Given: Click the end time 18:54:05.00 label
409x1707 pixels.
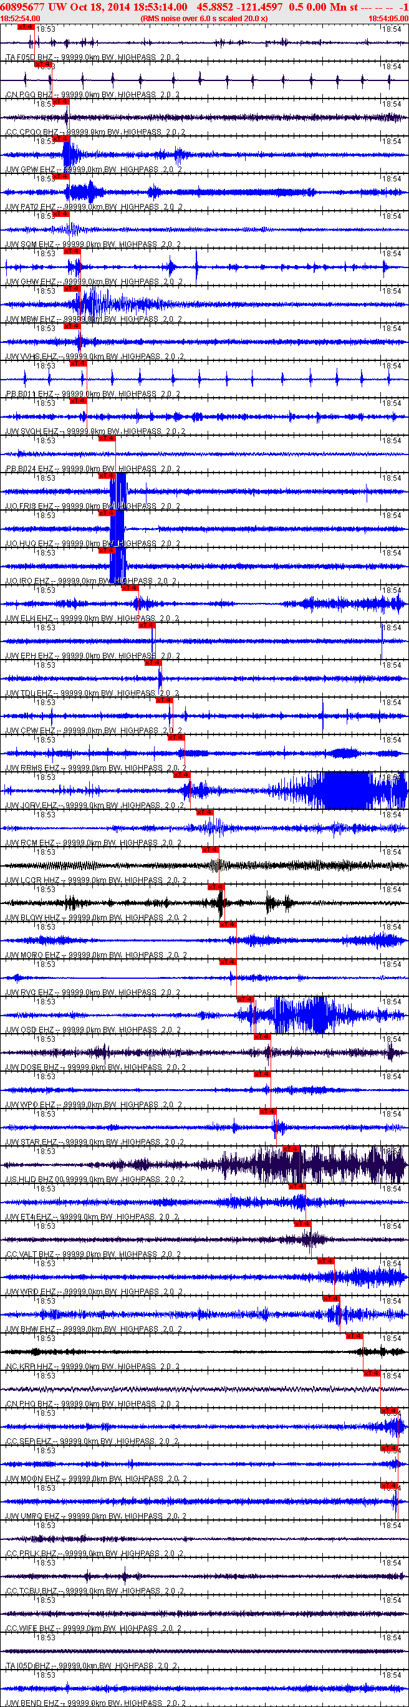Looking at the screenshot, I should 388,19.
